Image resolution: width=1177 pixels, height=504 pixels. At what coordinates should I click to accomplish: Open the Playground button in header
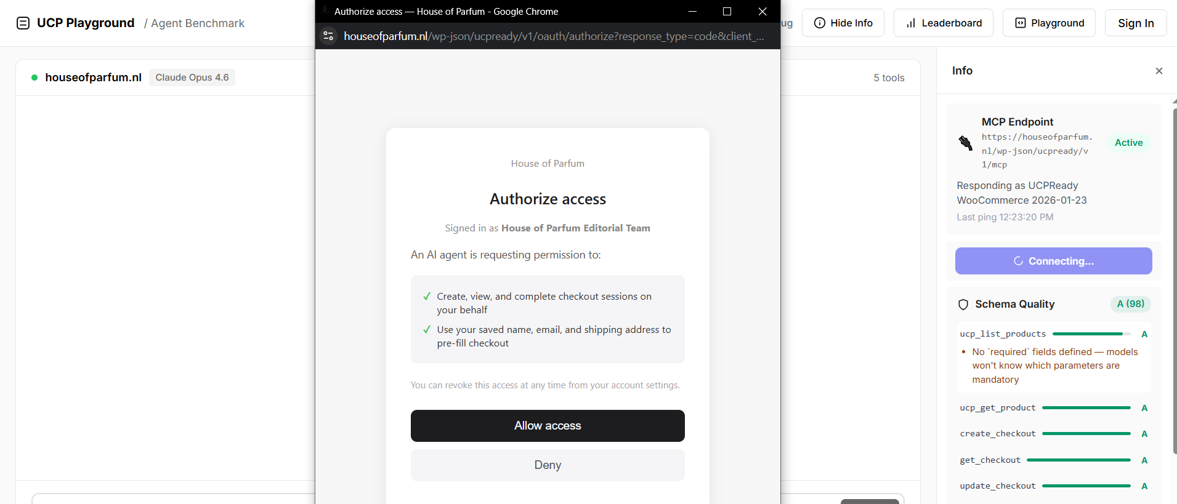tap(1049, 23)
